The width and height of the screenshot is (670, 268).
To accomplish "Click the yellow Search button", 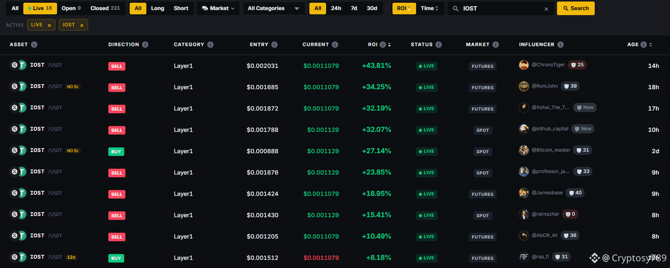I will (x=576, y=8).
